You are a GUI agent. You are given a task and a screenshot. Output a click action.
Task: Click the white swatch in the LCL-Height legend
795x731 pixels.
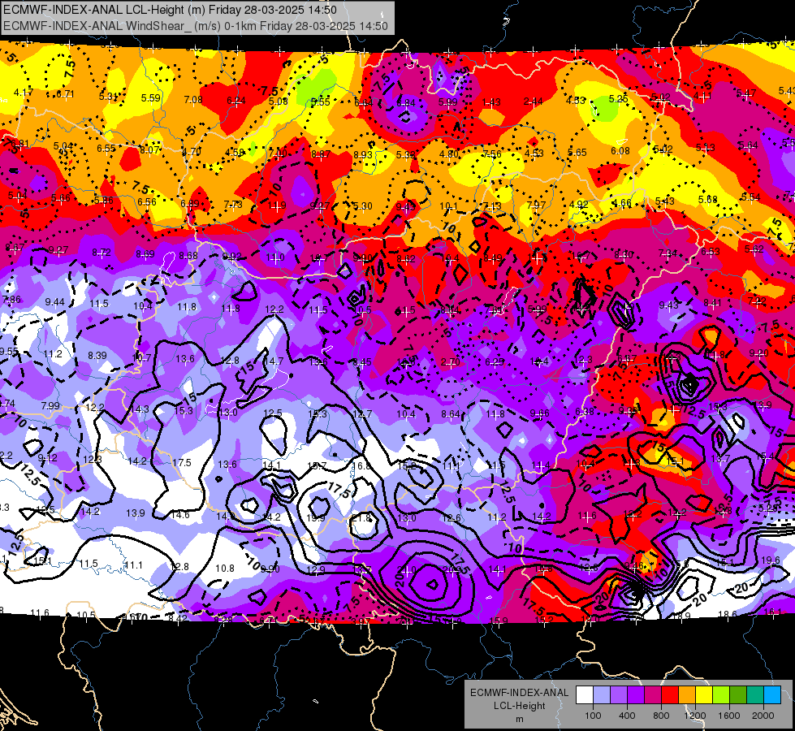(585, 695)
